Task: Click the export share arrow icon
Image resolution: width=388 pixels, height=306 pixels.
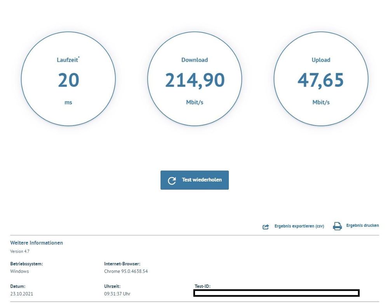Action: tap(266, 226)
